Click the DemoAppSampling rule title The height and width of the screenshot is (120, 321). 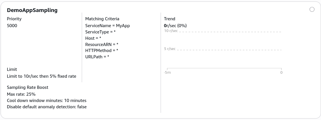click(x=32, y=10)
